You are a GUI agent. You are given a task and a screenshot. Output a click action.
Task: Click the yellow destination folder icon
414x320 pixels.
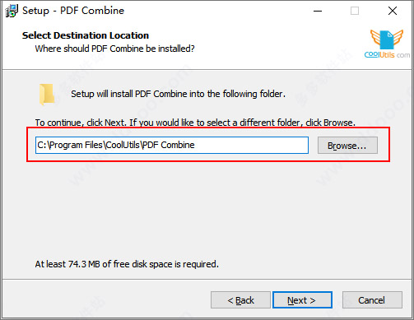coord(47,95)
